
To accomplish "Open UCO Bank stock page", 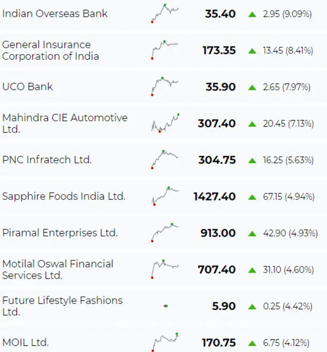I will pos(28,87).
